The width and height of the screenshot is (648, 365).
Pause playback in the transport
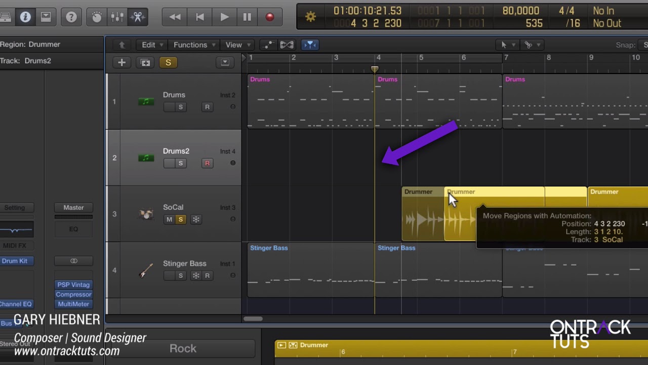coord(247,17)
